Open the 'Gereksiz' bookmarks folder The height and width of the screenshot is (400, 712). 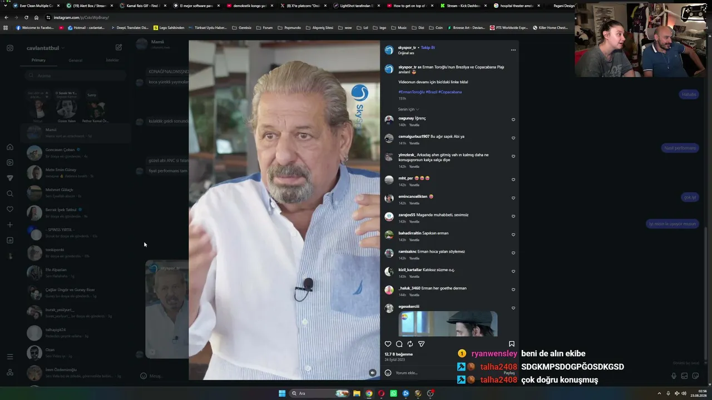[x=241, y=27]
